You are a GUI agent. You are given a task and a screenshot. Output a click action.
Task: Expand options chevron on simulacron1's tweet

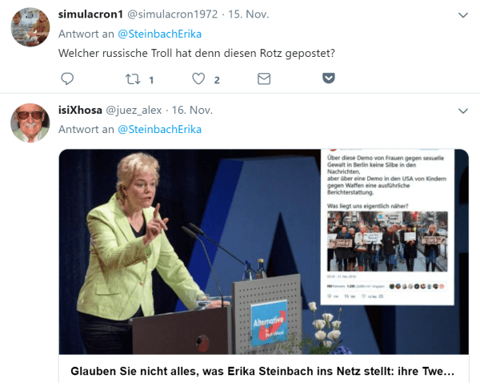pos(463,15)
